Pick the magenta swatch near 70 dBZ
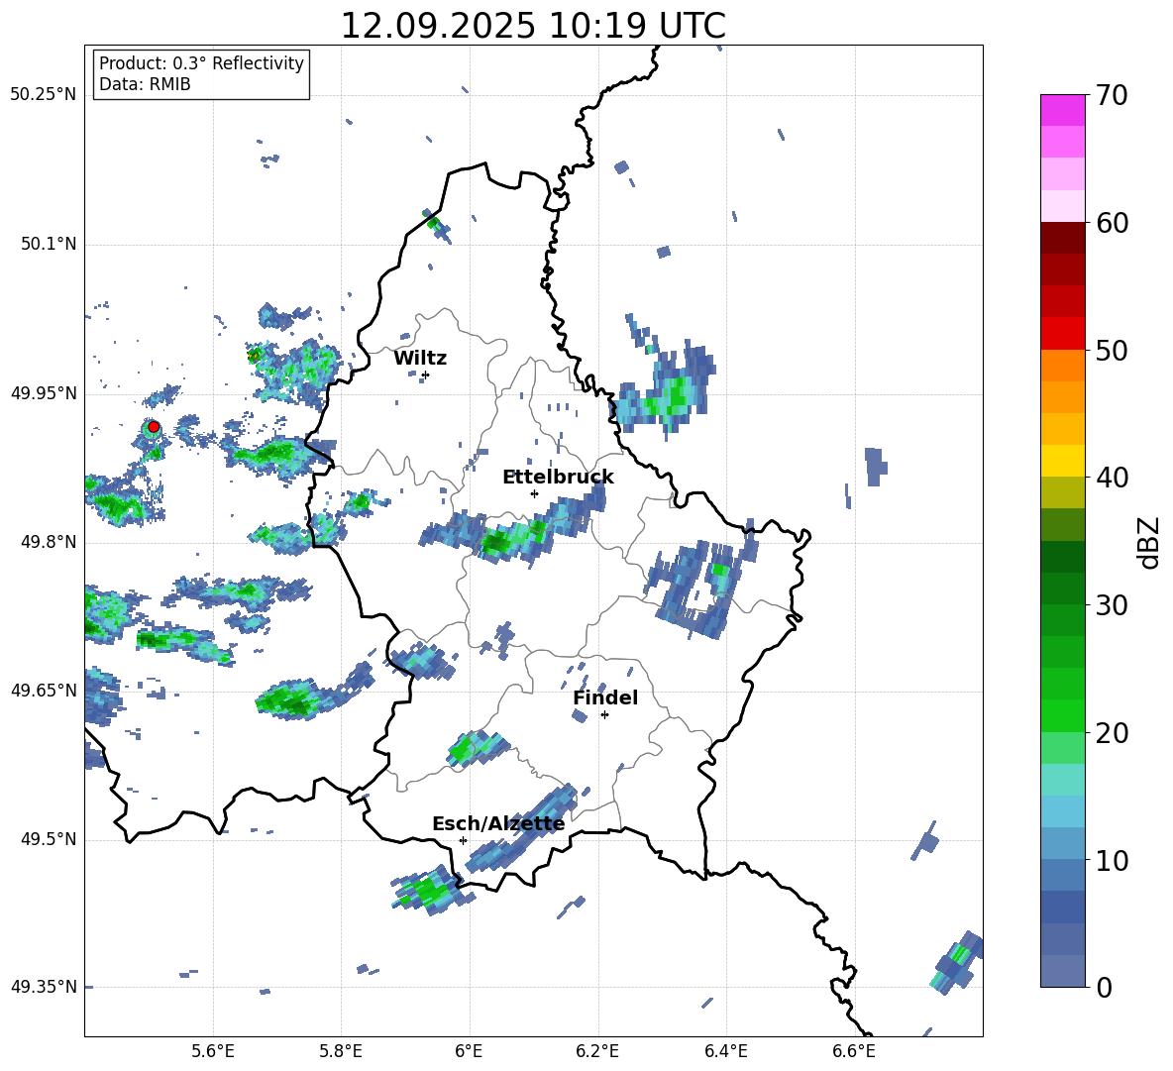 (x=1062, y=110)
